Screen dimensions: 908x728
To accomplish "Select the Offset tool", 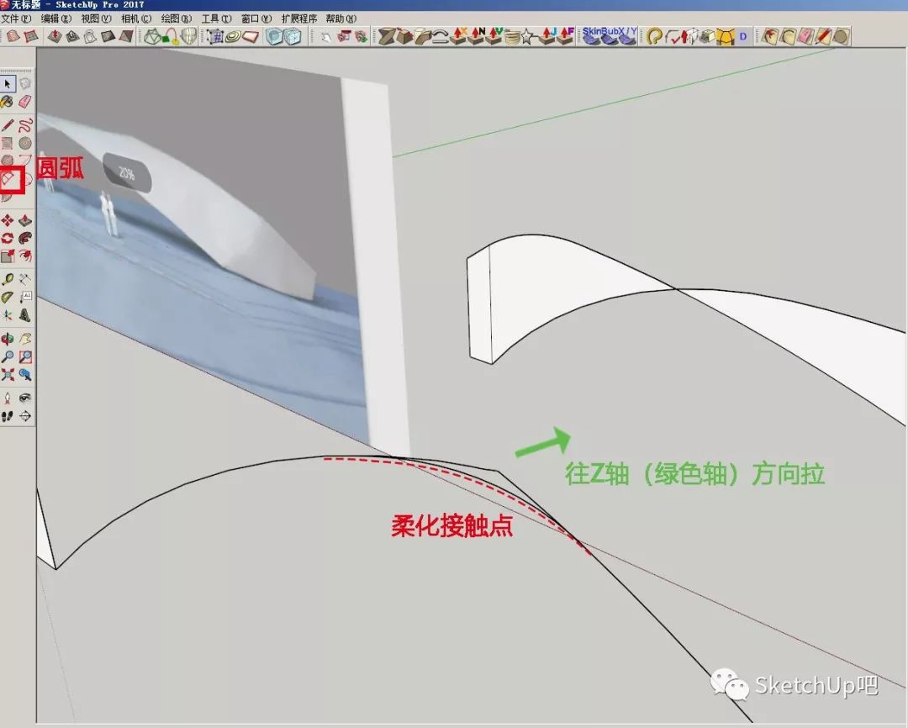I will pyautogui.click(x=25, y=256).
